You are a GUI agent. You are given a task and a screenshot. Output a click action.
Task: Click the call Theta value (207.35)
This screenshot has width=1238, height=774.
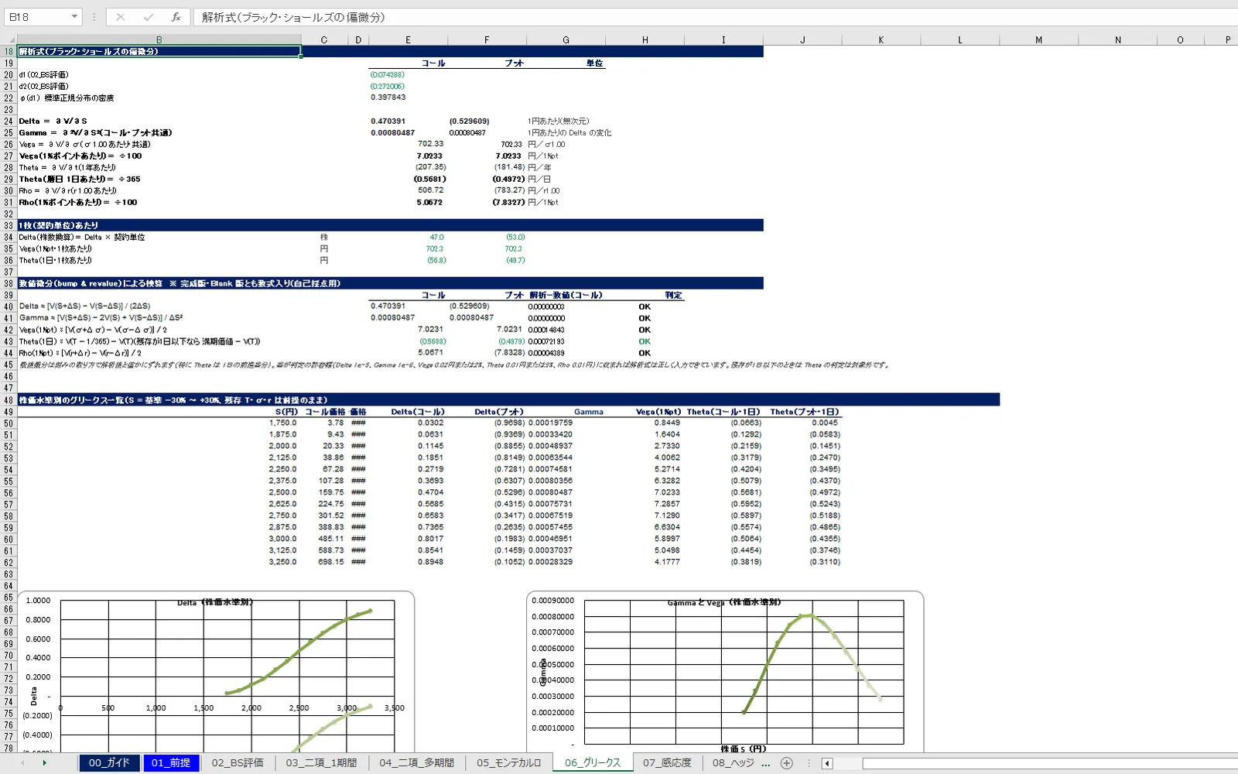(430, 167)
